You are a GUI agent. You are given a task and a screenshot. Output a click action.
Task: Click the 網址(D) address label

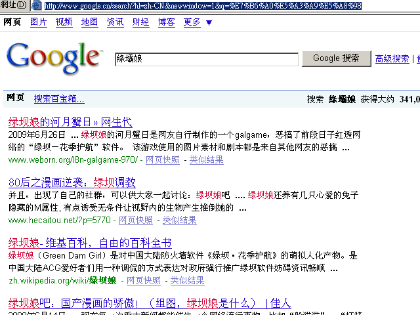click(13, 5)
